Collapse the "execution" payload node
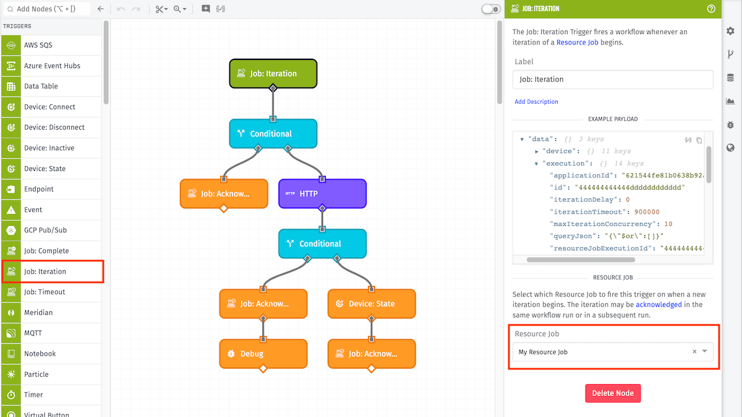 [537, 164]
